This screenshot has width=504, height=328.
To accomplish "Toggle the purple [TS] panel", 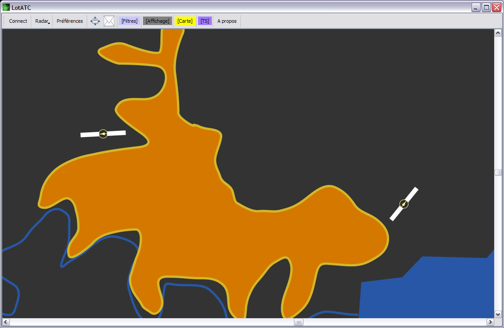I will pyautogui.click(x=205, y=21).
